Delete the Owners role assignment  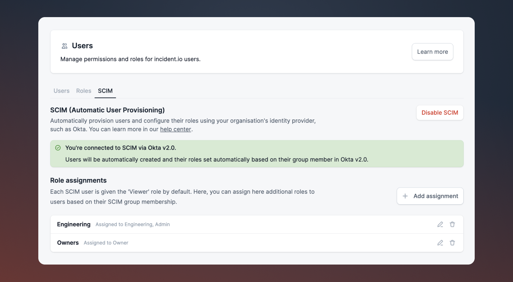pos(452,243)
